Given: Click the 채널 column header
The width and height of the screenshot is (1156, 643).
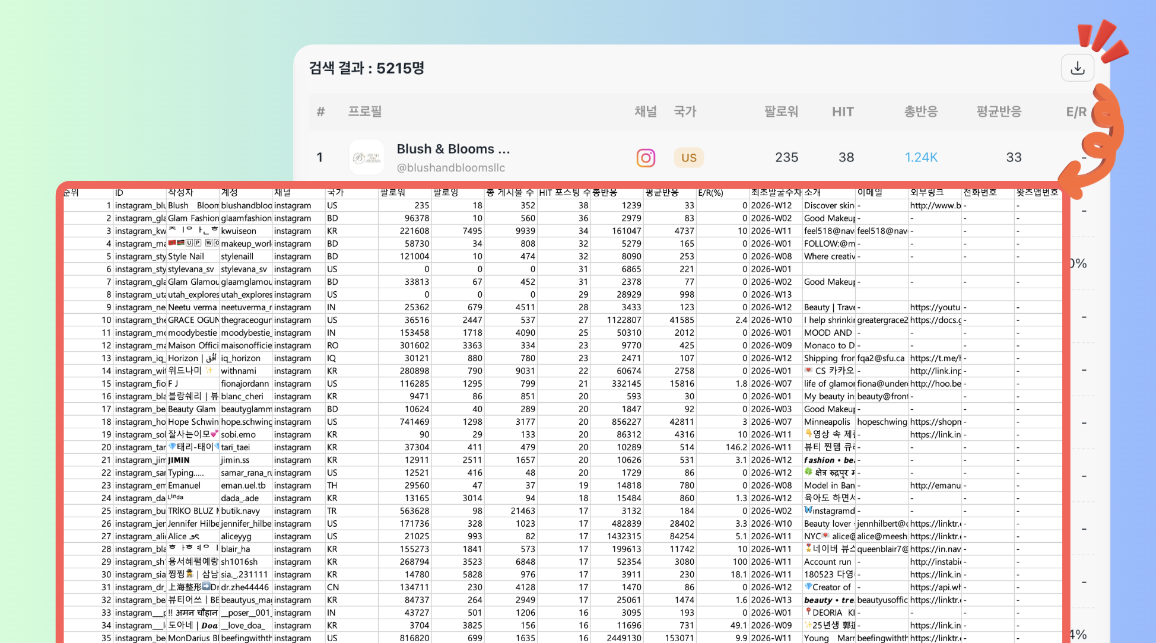Looking at the screenshot, I should click(645, 112).
